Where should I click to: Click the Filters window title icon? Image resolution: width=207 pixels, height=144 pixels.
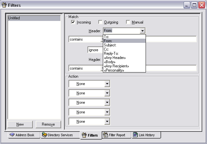[4, 5]
